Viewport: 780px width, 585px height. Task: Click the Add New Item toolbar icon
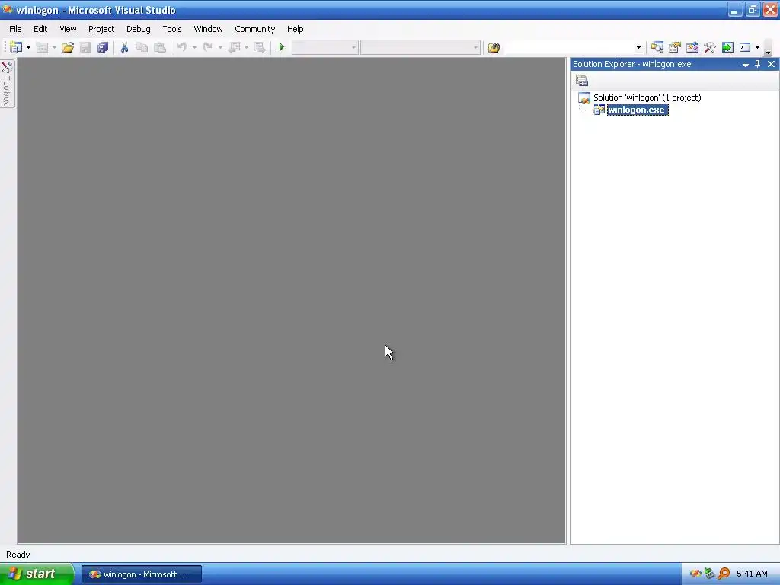43,48
